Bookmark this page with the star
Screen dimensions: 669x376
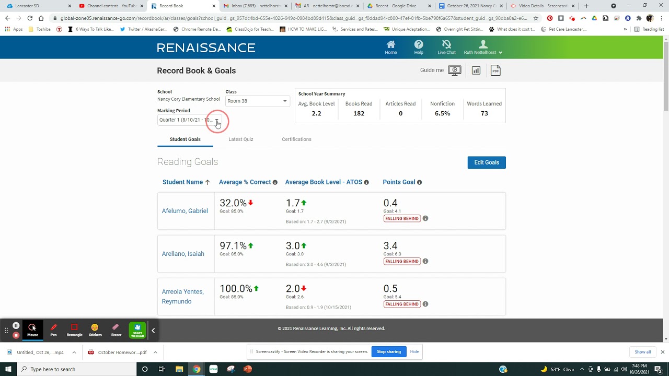click(536, 18)
